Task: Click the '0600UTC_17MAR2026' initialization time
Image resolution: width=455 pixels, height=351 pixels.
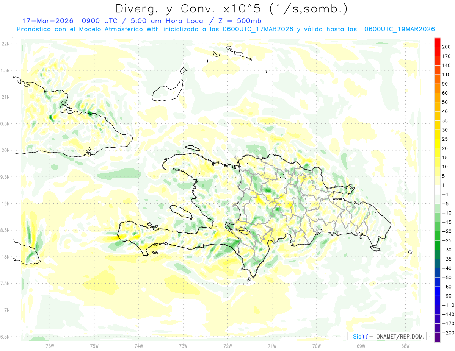Action: coord(258,29)
